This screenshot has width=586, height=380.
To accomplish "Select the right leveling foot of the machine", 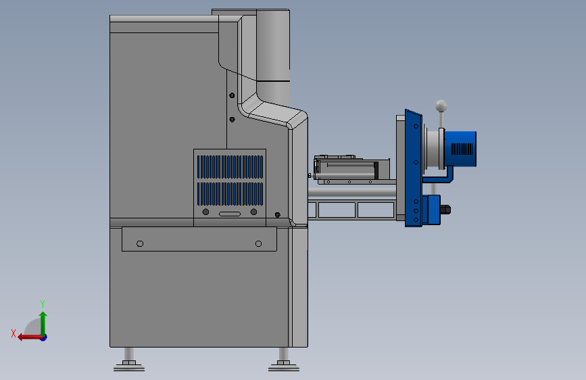I will [284, 360].
